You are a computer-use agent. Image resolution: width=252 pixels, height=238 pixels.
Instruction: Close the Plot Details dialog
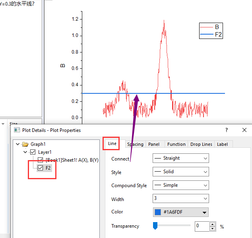[x=244, y=130]
